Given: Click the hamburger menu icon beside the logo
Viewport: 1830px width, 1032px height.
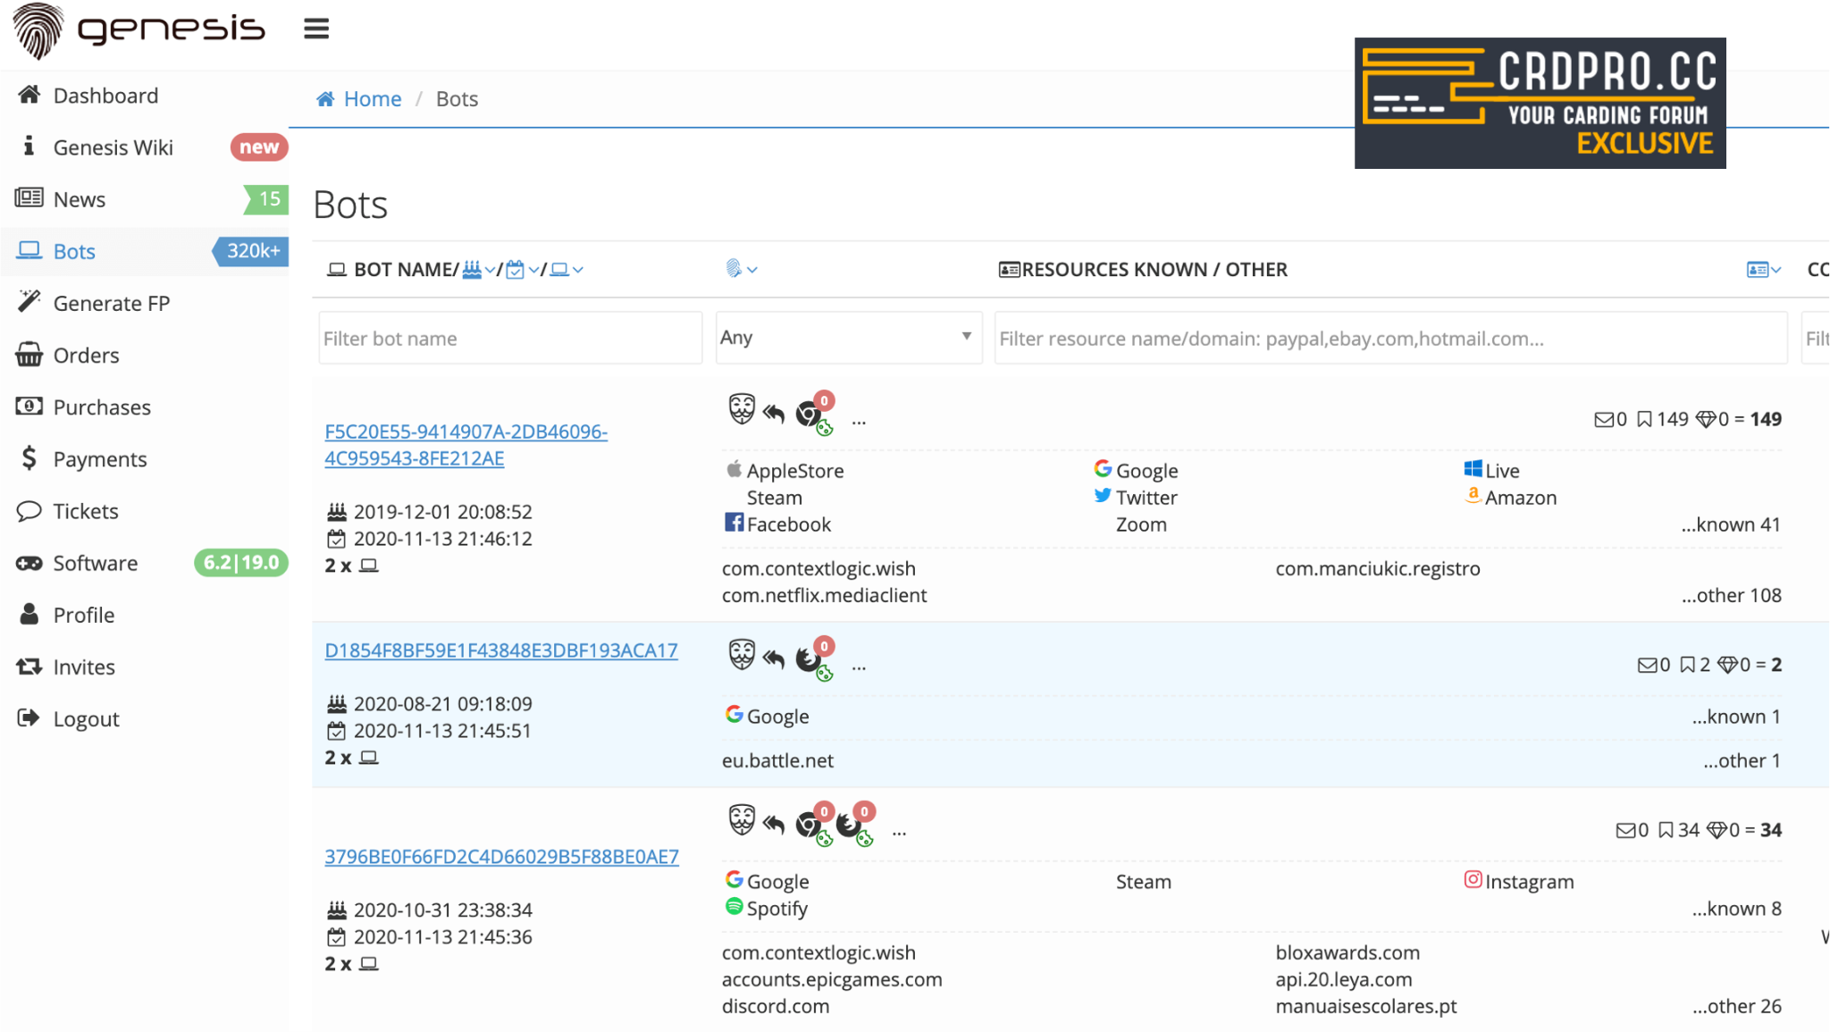Looking at the screenshot, I should 316,29.
